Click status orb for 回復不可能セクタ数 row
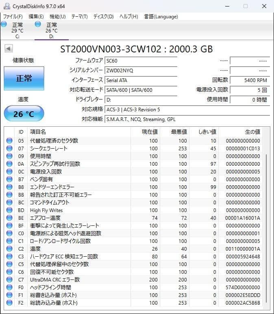The image size is (274, 314). (9, 272)
